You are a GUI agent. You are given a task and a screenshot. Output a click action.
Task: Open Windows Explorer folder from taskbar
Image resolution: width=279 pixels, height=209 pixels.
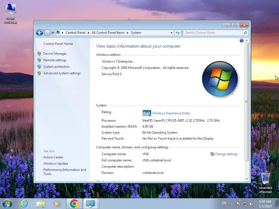(x=41, y=204)
